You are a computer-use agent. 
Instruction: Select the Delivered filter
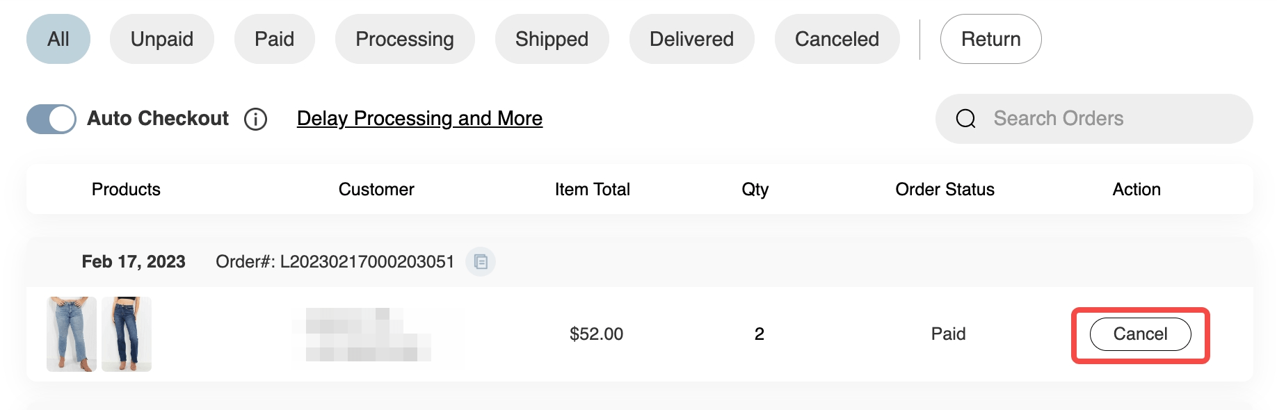click(691, 39)
